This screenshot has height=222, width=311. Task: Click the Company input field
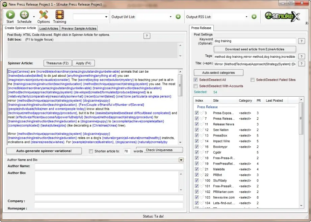(109, 198)
